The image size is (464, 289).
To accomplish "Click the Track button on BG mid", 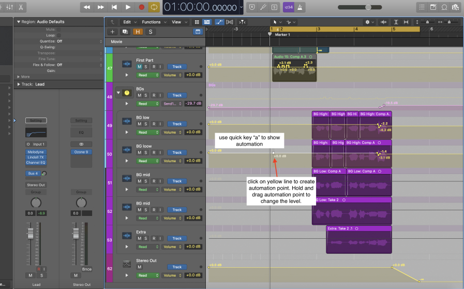I will tap(177, 181).
